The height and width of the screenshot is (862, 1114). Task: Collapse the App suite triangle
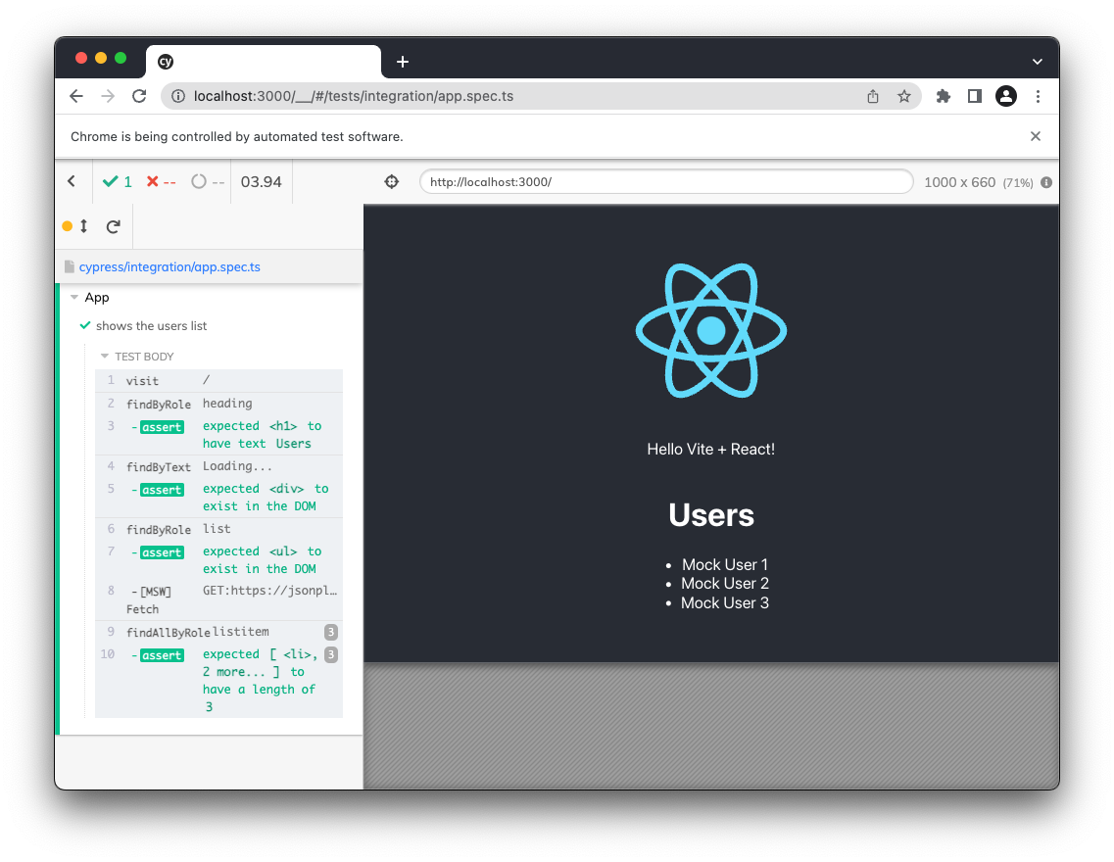click(x=73, y=298)
